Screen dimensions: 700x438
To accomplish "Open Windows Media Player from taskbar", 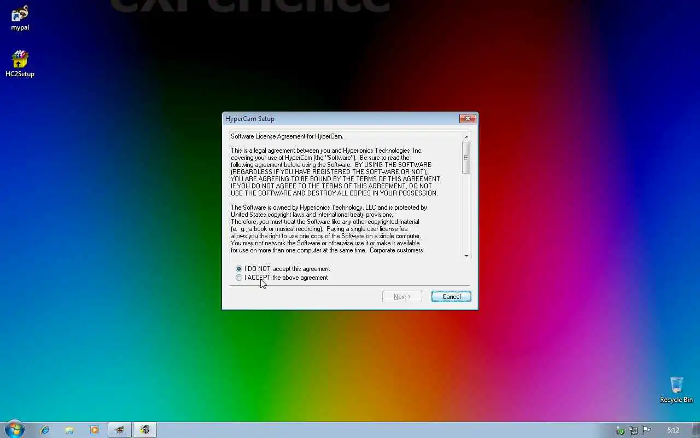I will click(x=95, y=430).
